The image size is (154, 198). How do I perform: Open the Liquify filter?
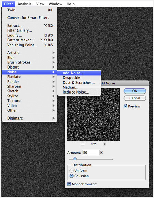pos(30,35)
